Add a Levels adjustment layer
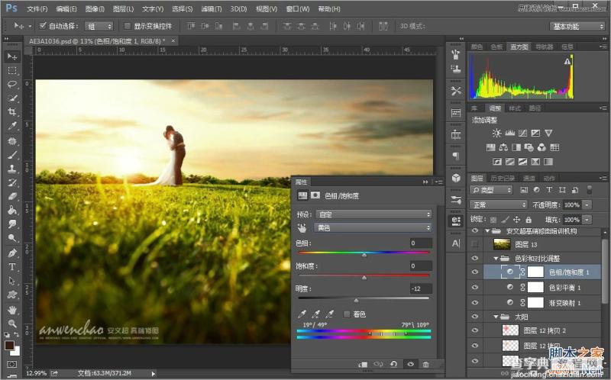The width and height of the screenshot is (611, 380). click(509, 134)
